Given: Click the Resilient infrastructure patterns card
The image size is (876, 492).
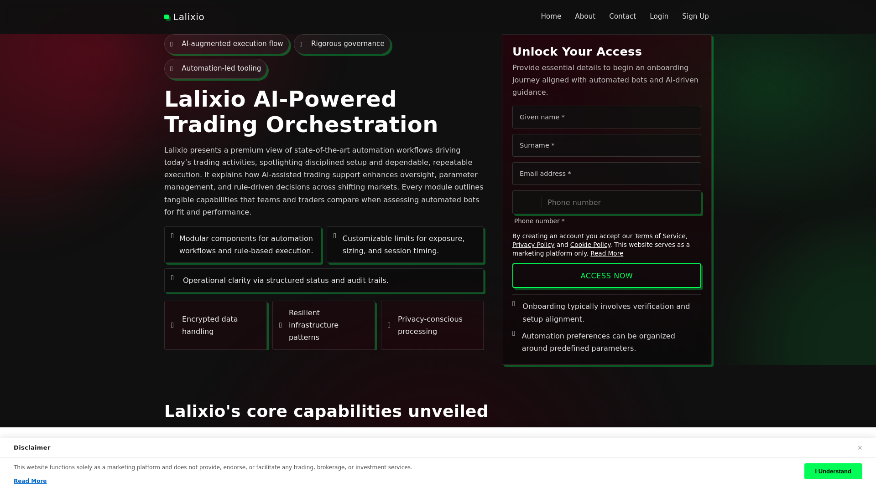Looking at the screenshot, I should tap(323, 325).
